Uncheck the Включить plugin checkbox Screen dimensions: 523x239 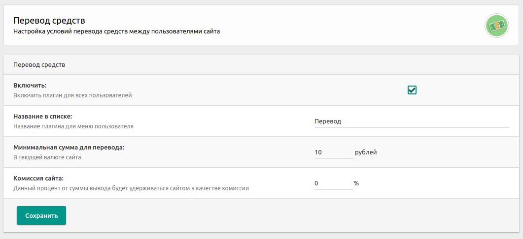click(x=412, y=90)
